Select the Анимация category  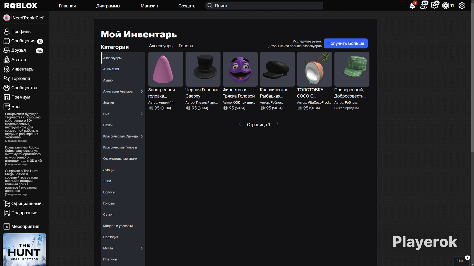(123, 69)
